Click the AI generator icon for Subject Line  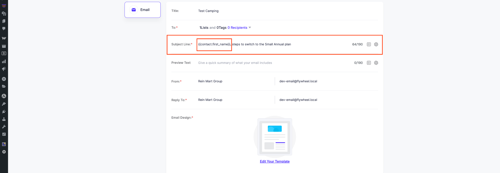[376, 44]
